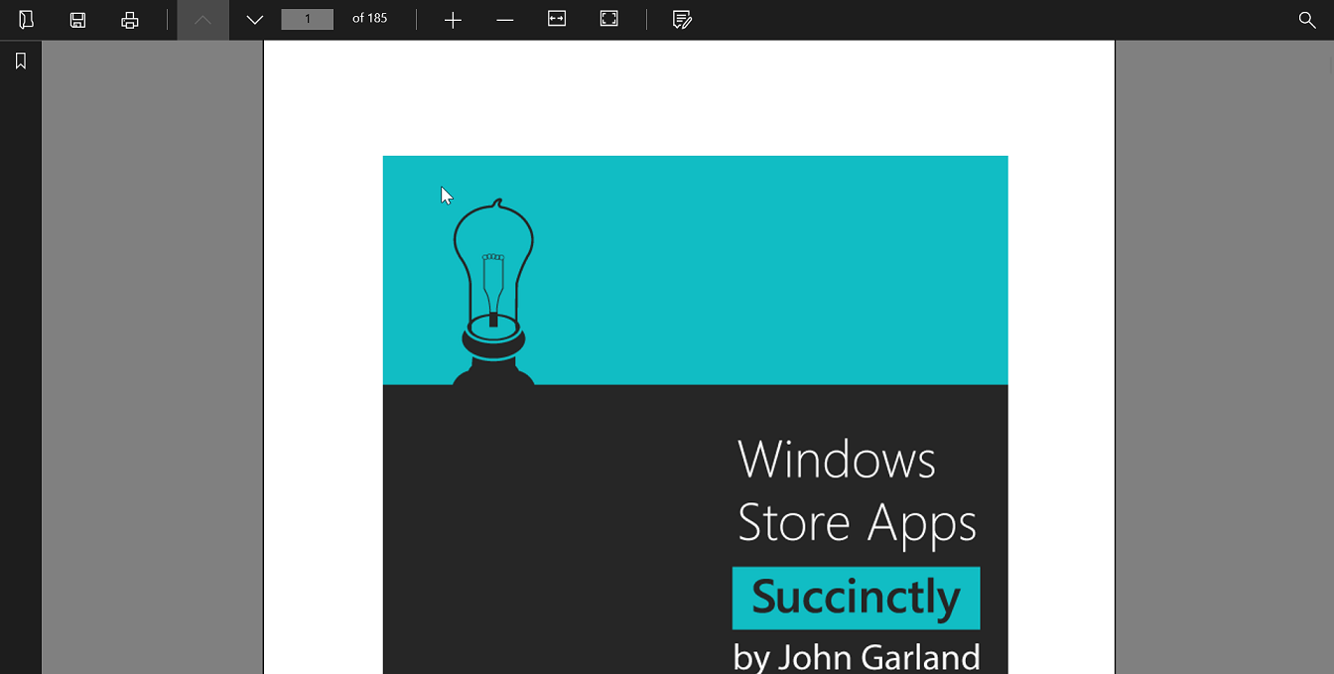Zoom in with the plus icon
Image resolution: width=1334 pixels, height=674 pixels.
pyautogui.click(x=453, y=20)
